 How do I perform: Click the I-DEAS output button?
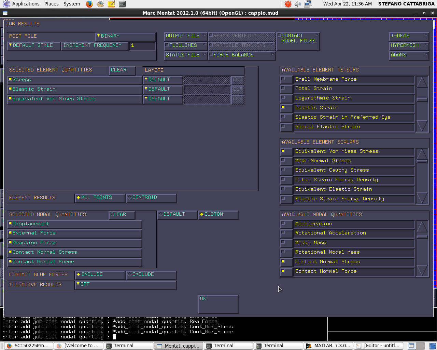click(x=409, y=36)
